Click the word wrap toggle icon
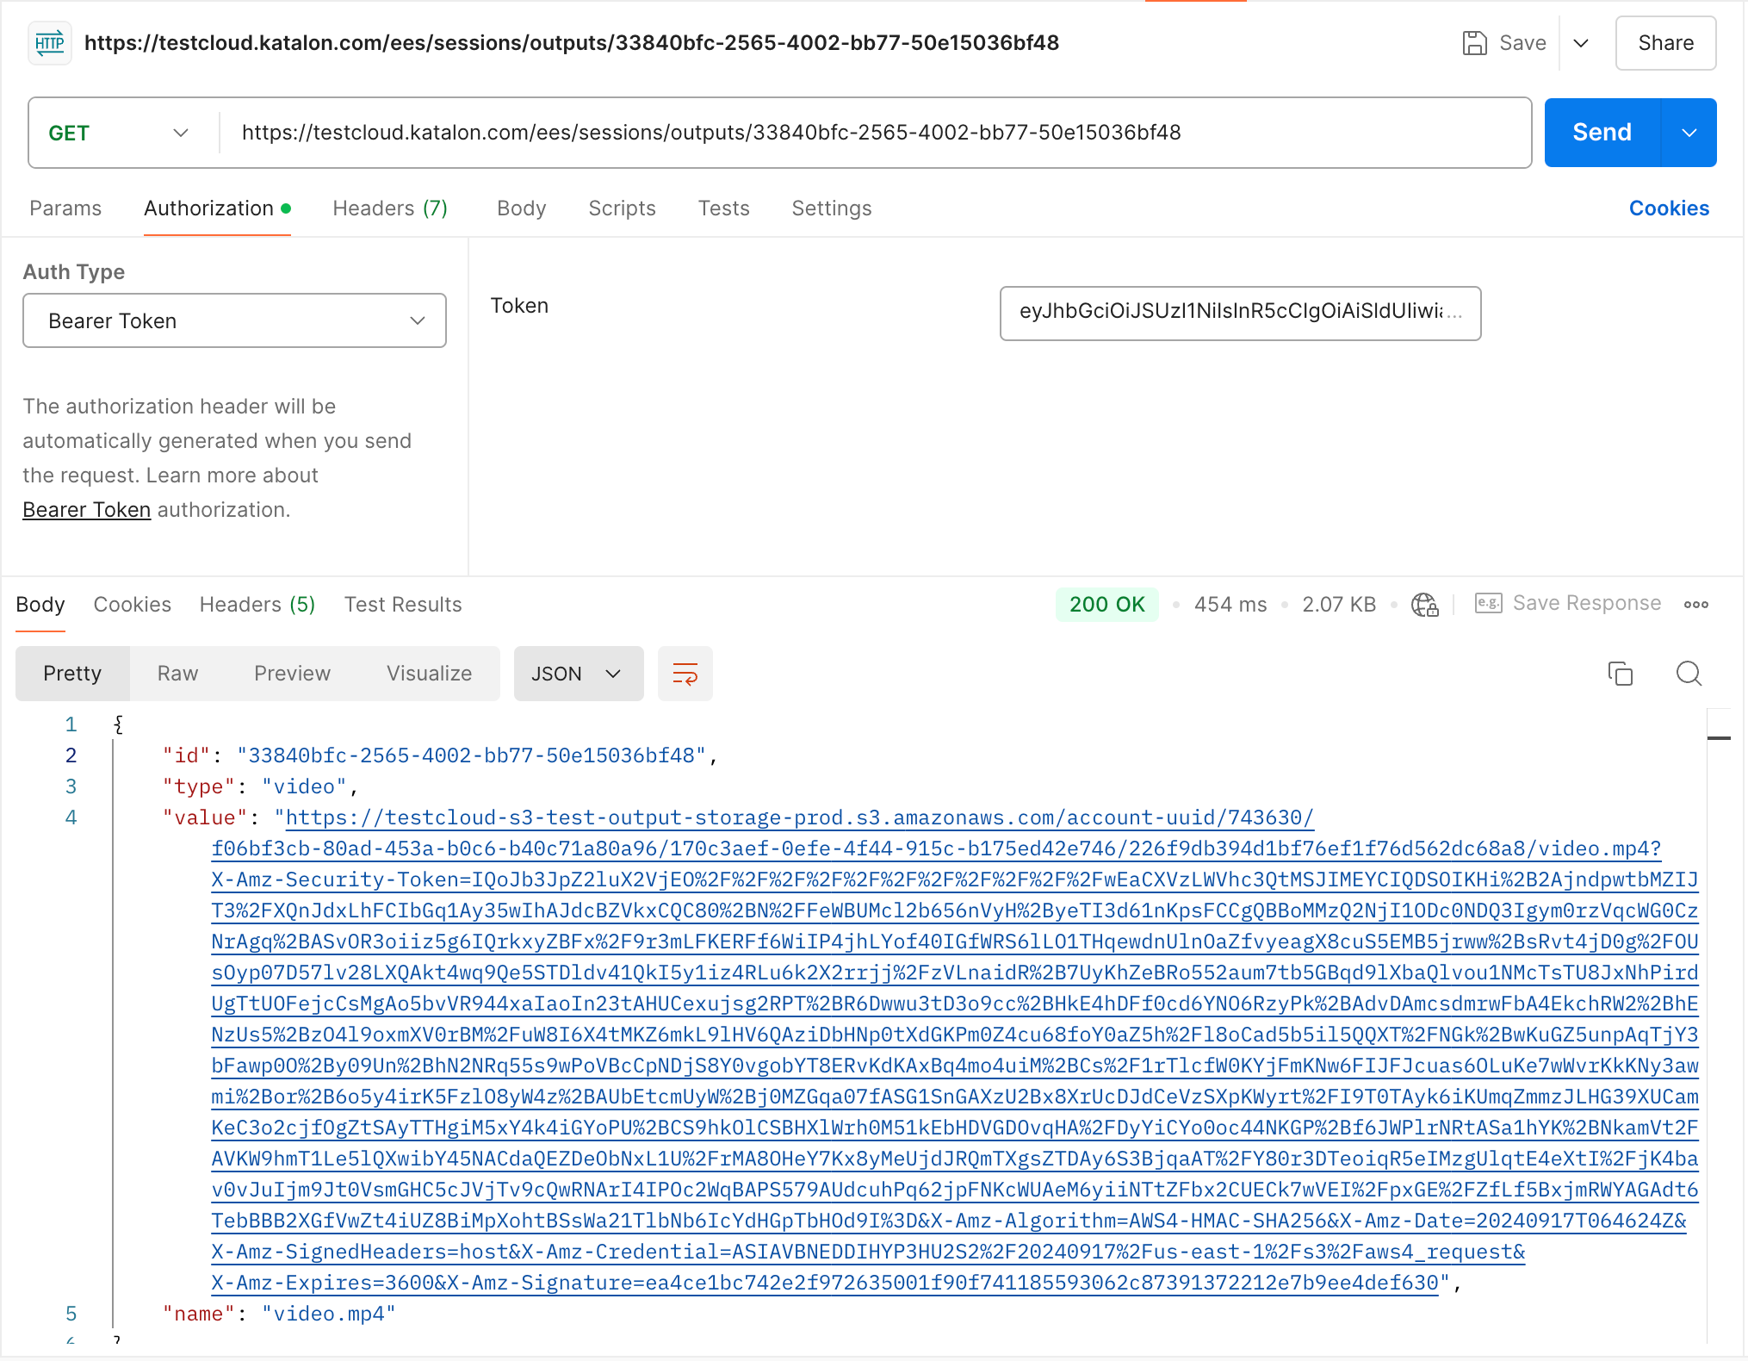 pyautogui.click(x=685, y=674)
